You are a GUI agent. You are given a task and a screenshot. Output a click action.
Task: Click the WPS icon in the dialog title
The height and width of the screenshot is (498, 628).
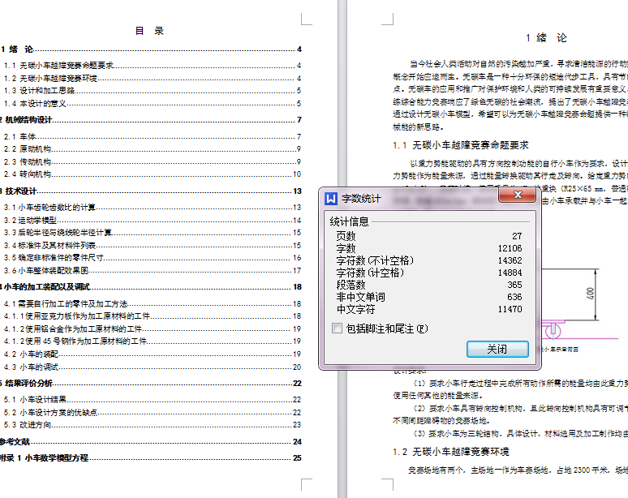(331, 199)
